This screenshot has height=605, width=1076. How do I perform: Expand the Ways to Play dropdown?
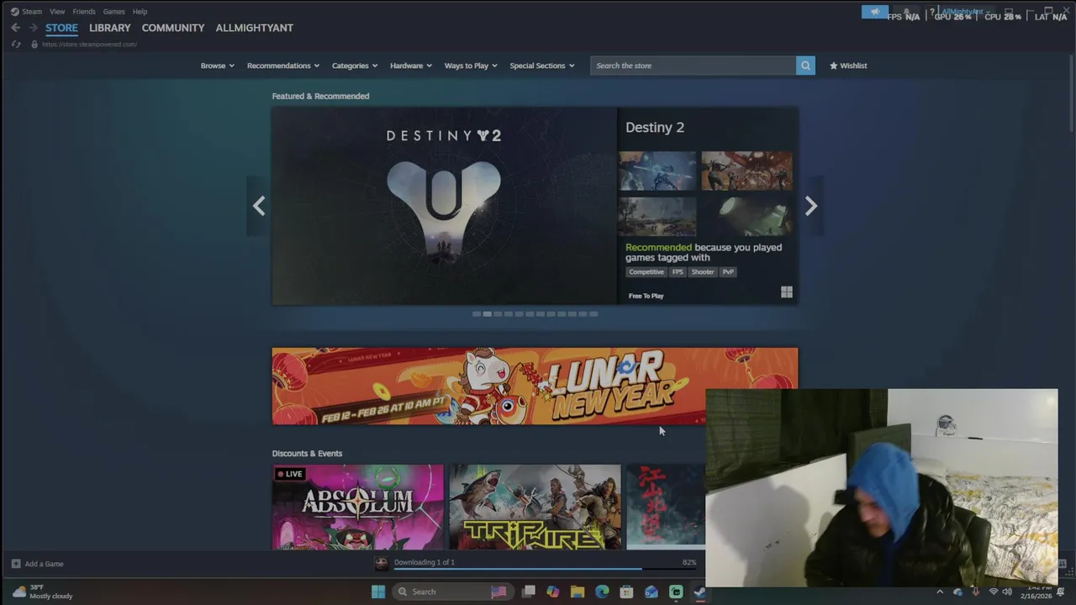pos(471,66)
